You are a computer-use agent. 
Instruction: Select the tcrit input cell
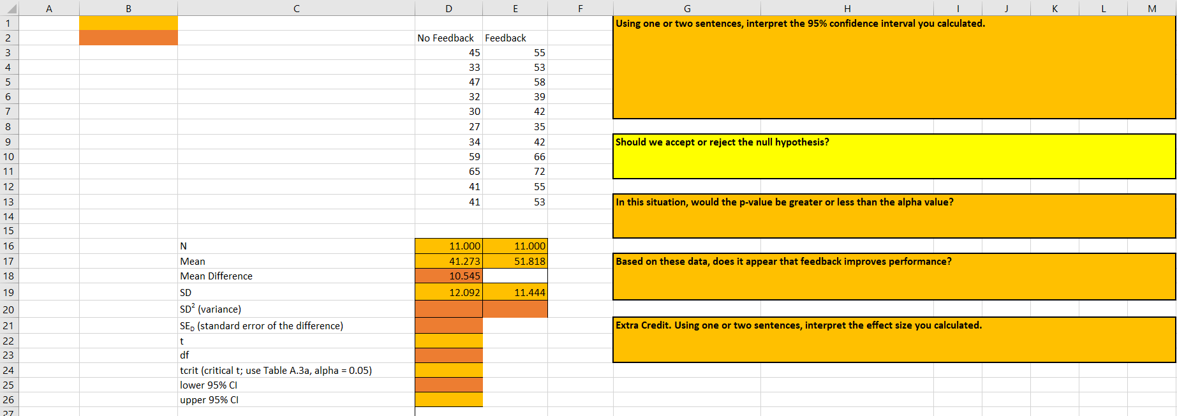click(448, 370)
